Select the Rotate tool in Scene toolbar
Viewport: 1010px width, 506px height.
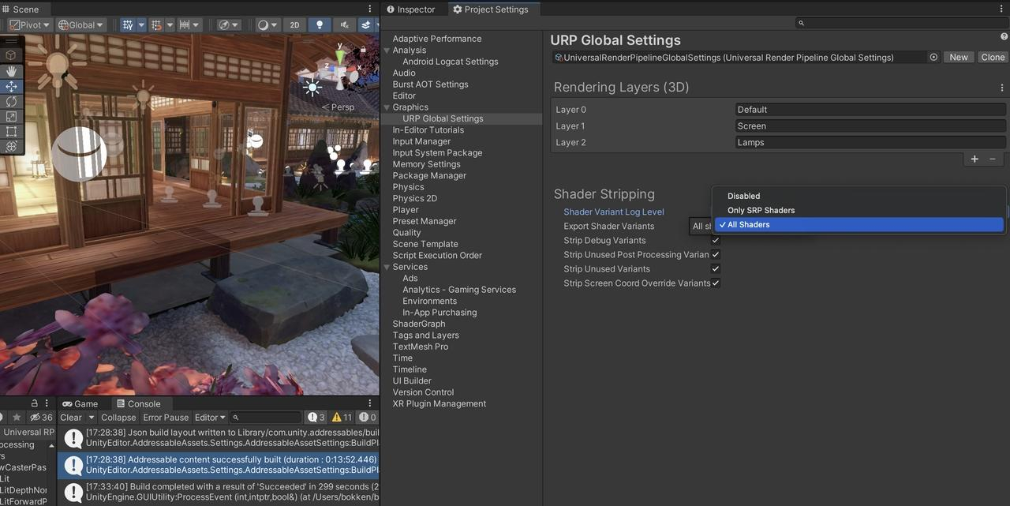click(11, 101)
